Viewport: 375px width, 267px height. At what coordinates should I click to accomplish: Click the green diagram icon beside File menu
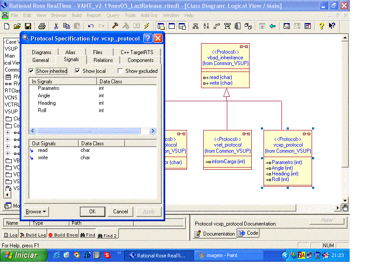point(5,15)
